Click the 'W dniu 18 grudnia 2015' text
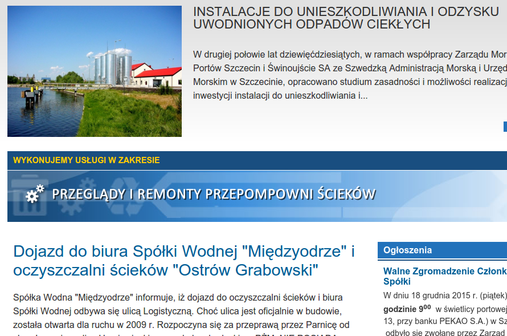This screenshot has width=507, height=336. click(444, 295)
